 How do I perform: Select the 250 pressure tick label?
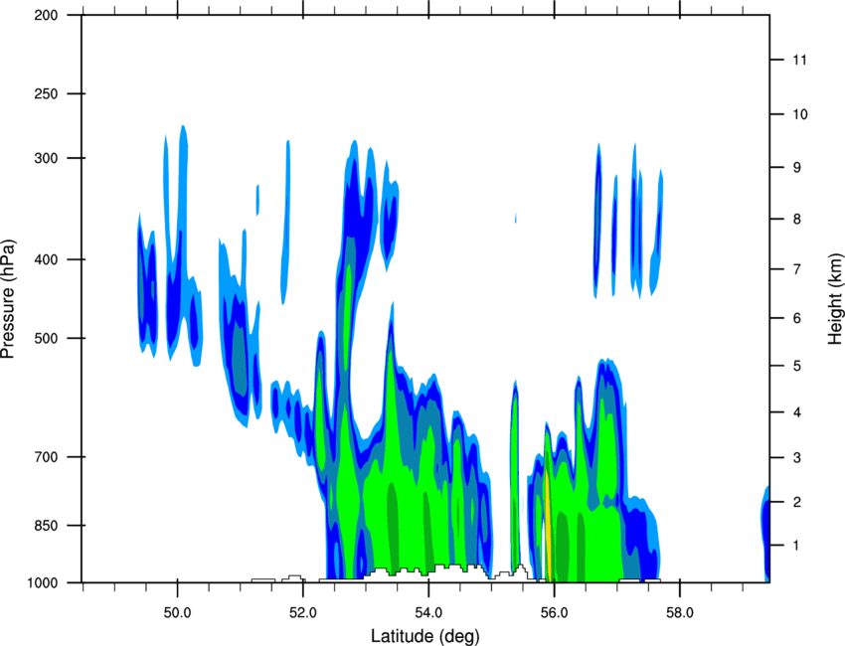pyautogui.click(x=46, y=93)
